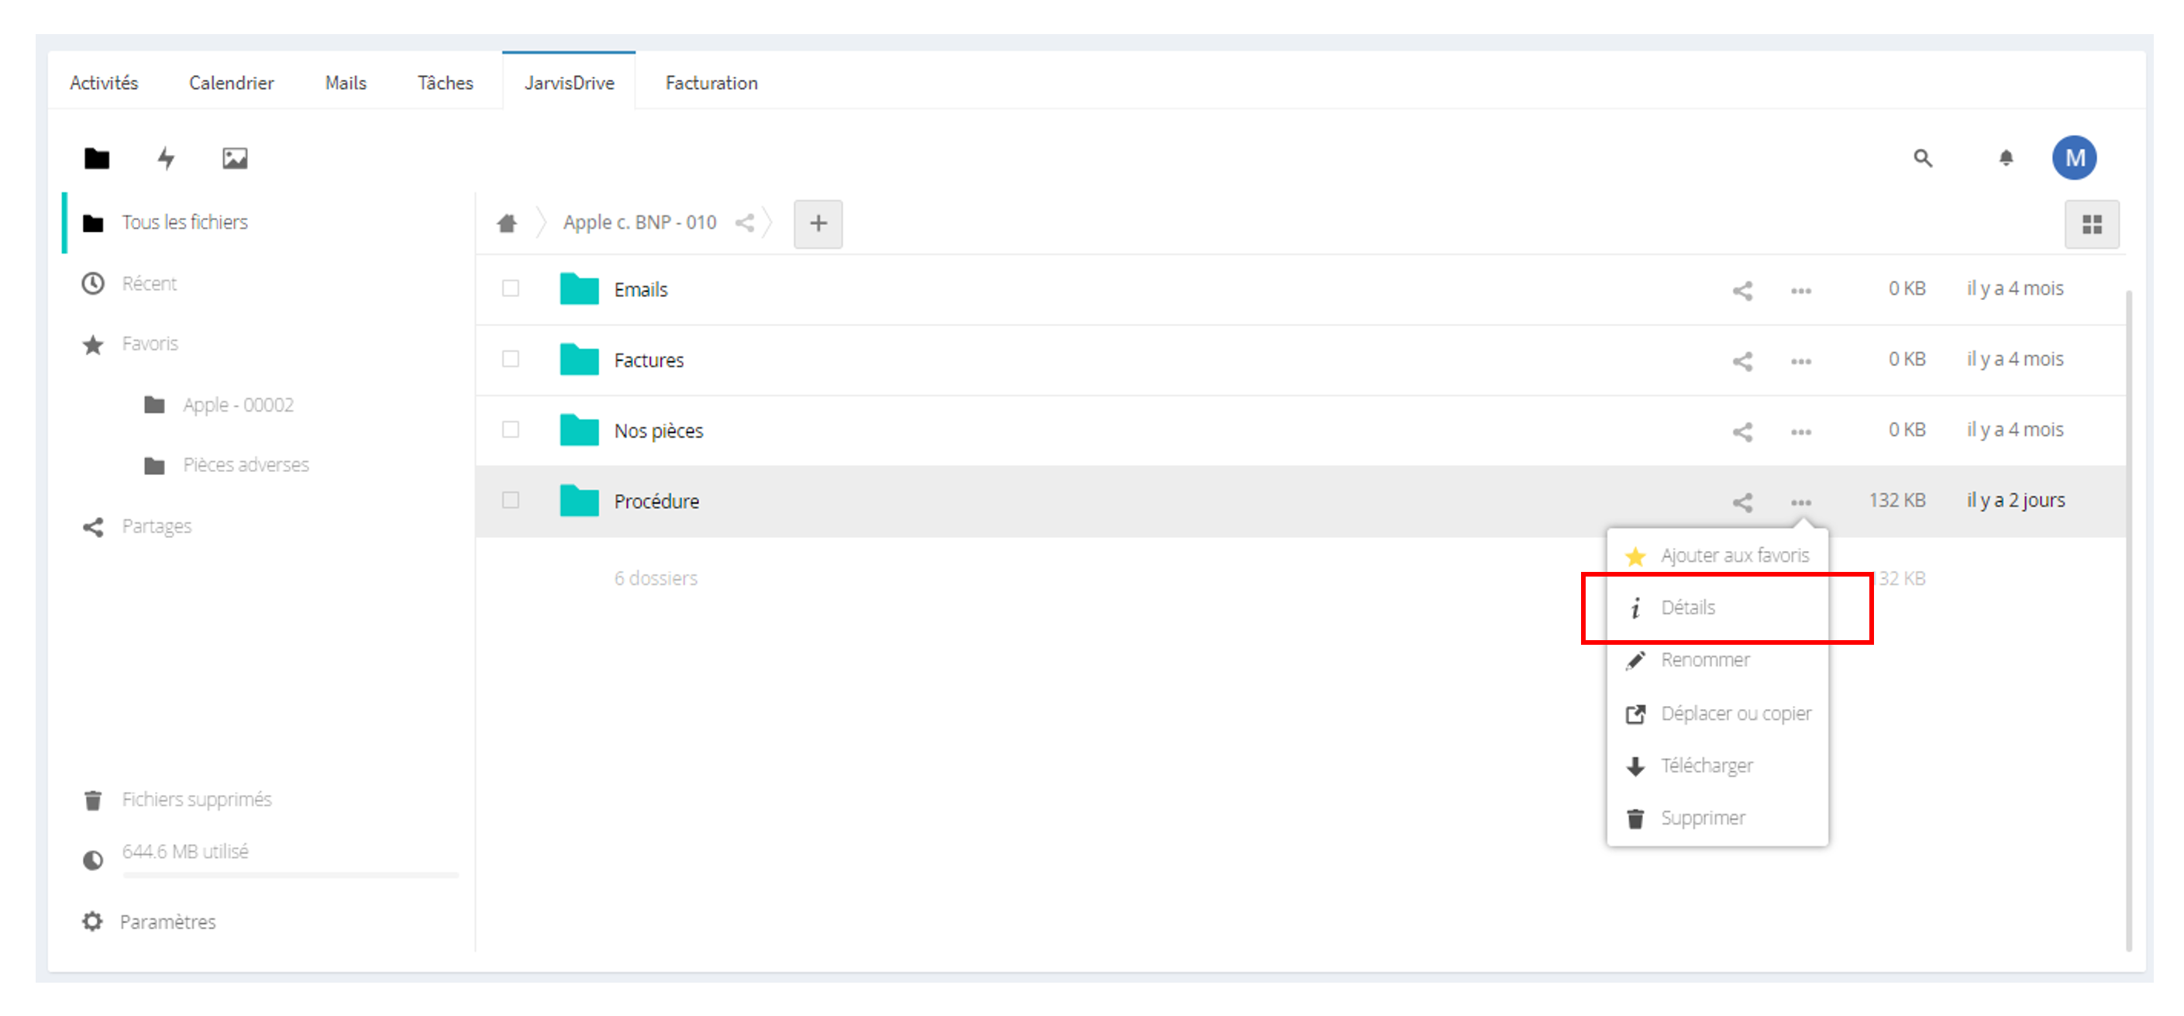Share the Emails folder
Image resolution: width=2184 pixels, height=1016 pixels.
coord(1742,291)
